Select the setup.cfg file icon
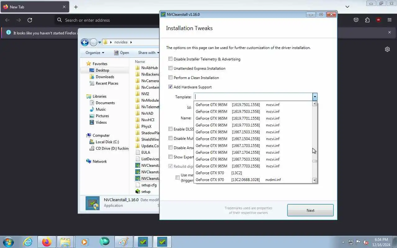Image resolution: width=397 pixels, height=248 pixels. click(x=138, y=185)
